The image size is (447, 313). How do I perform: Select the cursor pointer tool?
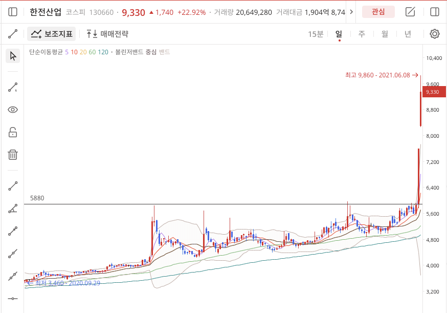coord(13,56)
